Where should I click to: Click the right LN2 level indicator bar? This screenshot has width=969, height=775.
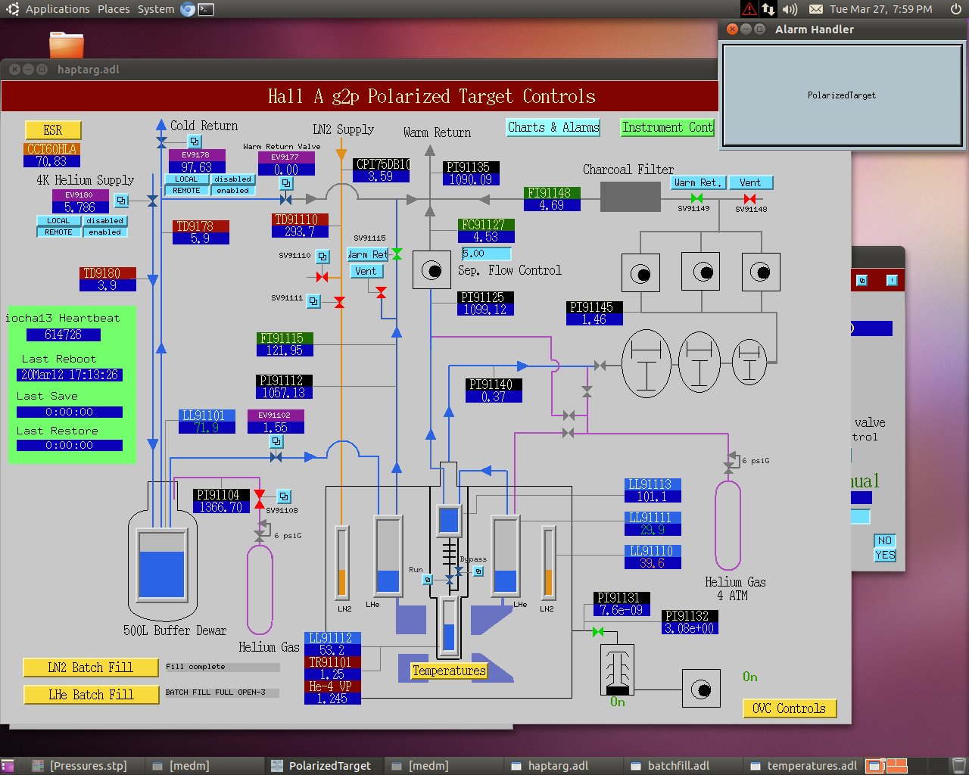548,562
